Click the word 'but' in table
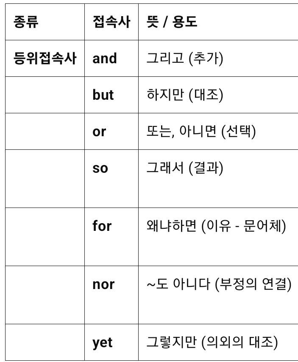The image size is (298, 362). pos(103,95)
